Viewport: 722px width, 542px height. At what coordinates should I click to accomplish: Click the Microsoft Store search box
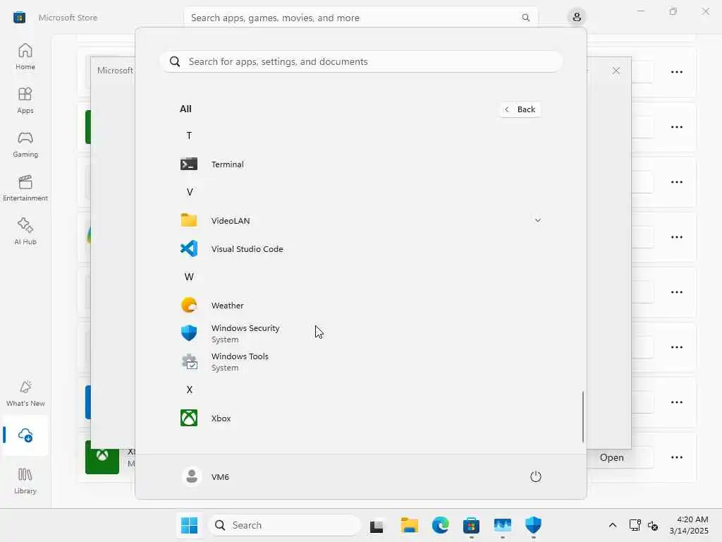point(360,18)
